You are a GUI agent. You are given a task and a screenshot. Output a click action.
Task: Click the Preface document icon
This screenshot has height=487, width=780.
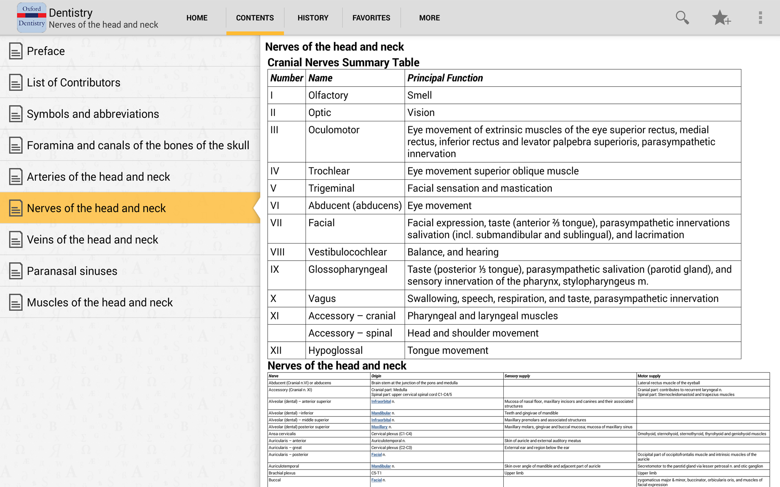pyautogui.click(x=15, y=51)
